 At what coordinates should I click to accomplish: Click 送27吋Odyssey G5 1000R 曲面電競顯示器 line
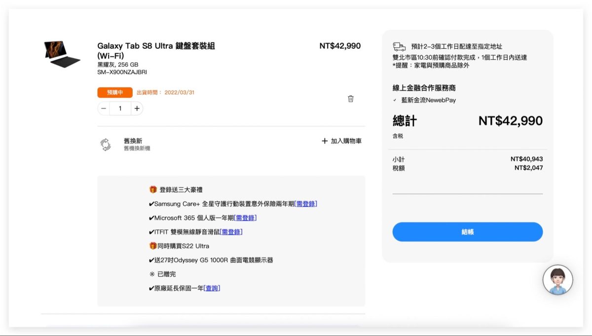(211, 260)
